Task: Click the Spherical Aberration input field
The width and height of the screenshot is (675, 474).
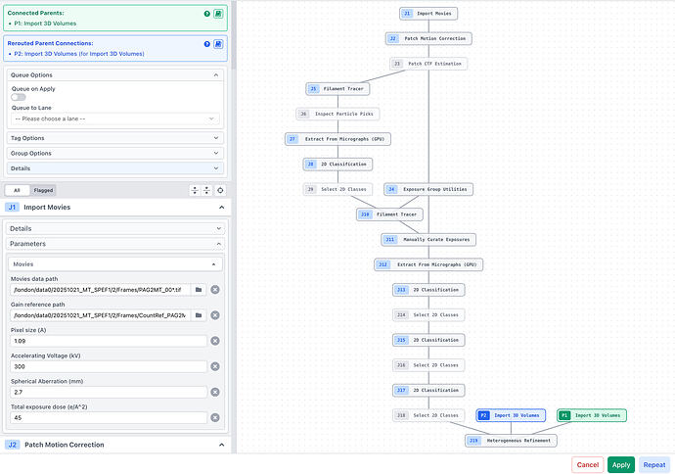Action: tap(108, 392)
